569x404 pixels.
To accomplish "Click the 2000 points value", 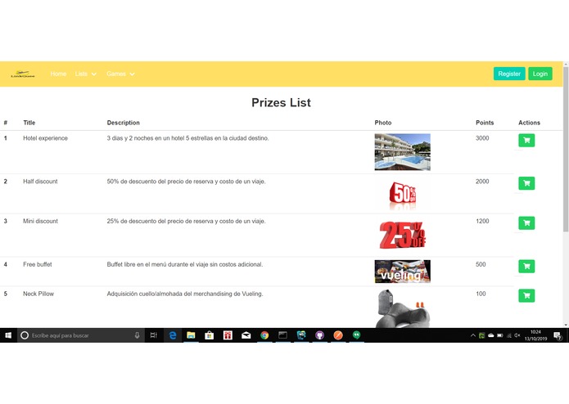I will [x=482, y=182].
